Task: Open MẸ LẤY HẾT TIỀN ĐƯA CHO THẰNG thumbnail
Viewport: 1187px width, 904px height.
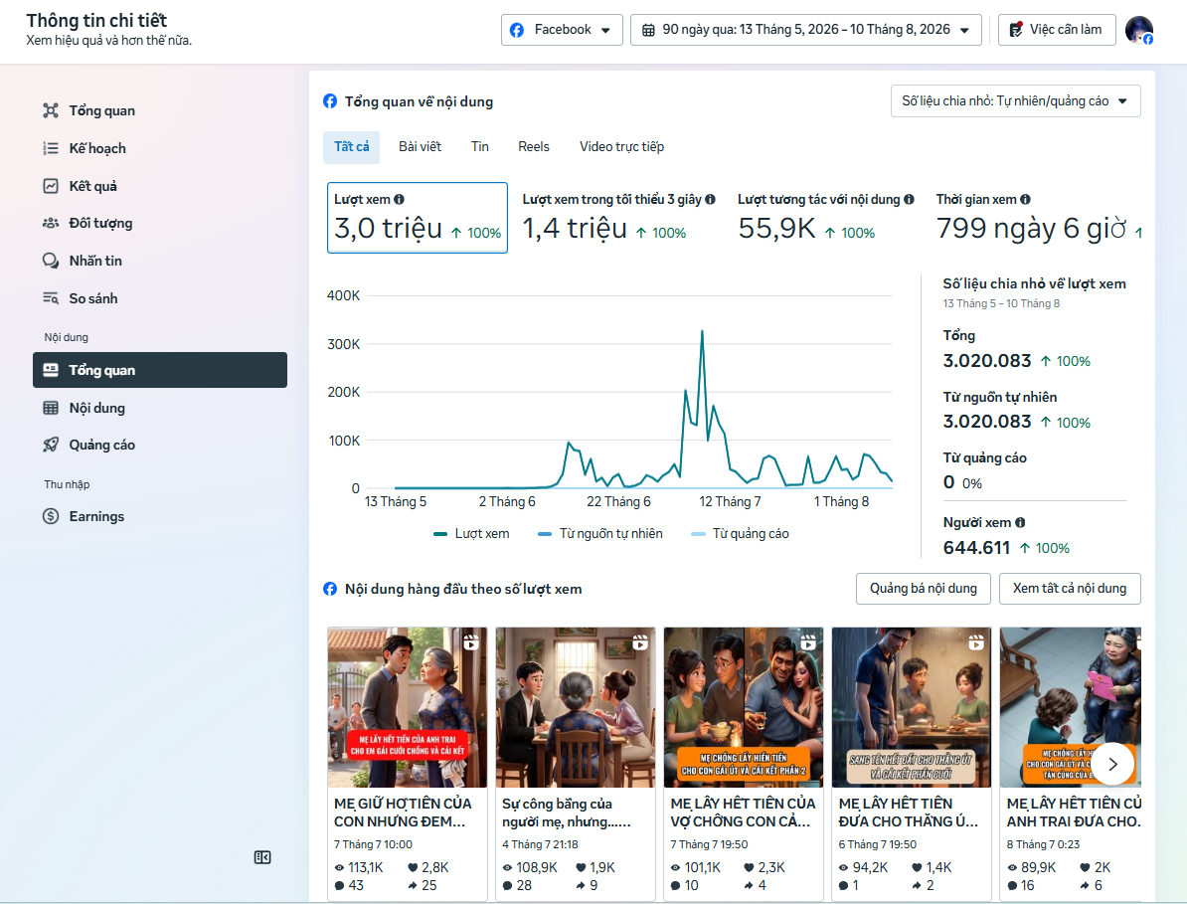Action: [x=912, y=707]
